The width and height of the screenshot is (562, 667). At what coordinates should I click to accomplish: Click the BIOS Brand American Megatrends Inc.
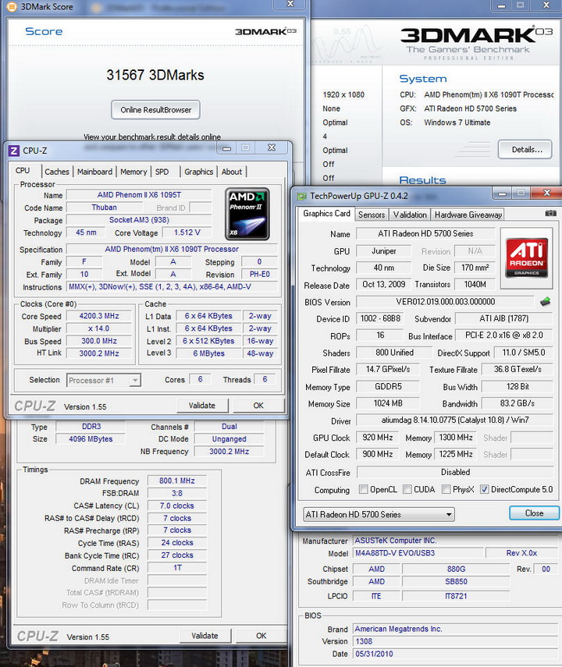pos(456,629)
